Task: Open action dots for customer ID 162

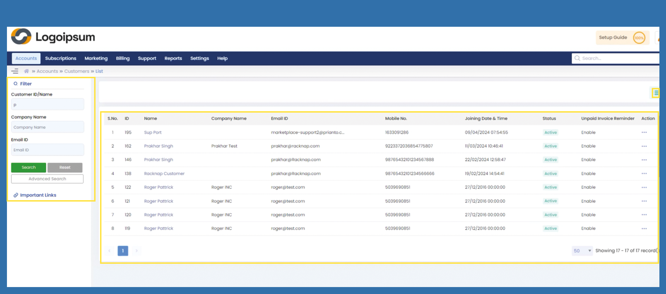Action: click(x=644, y=146)
